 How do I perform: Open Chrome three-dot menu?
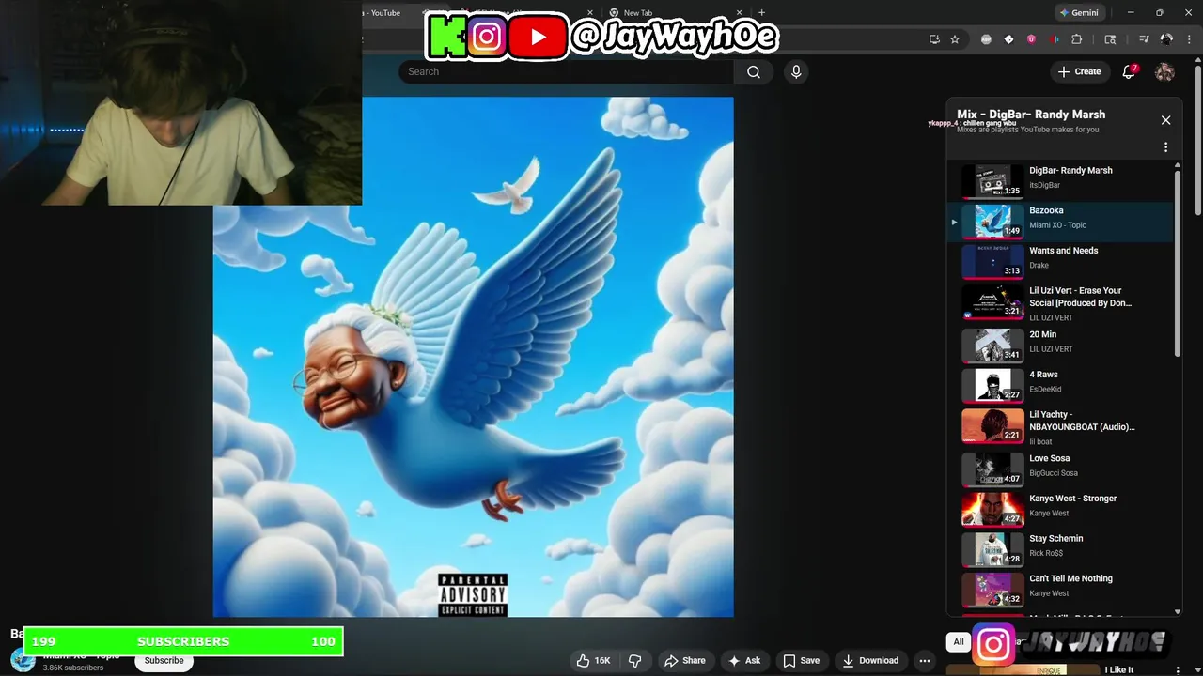click(x=1189, y=39)
